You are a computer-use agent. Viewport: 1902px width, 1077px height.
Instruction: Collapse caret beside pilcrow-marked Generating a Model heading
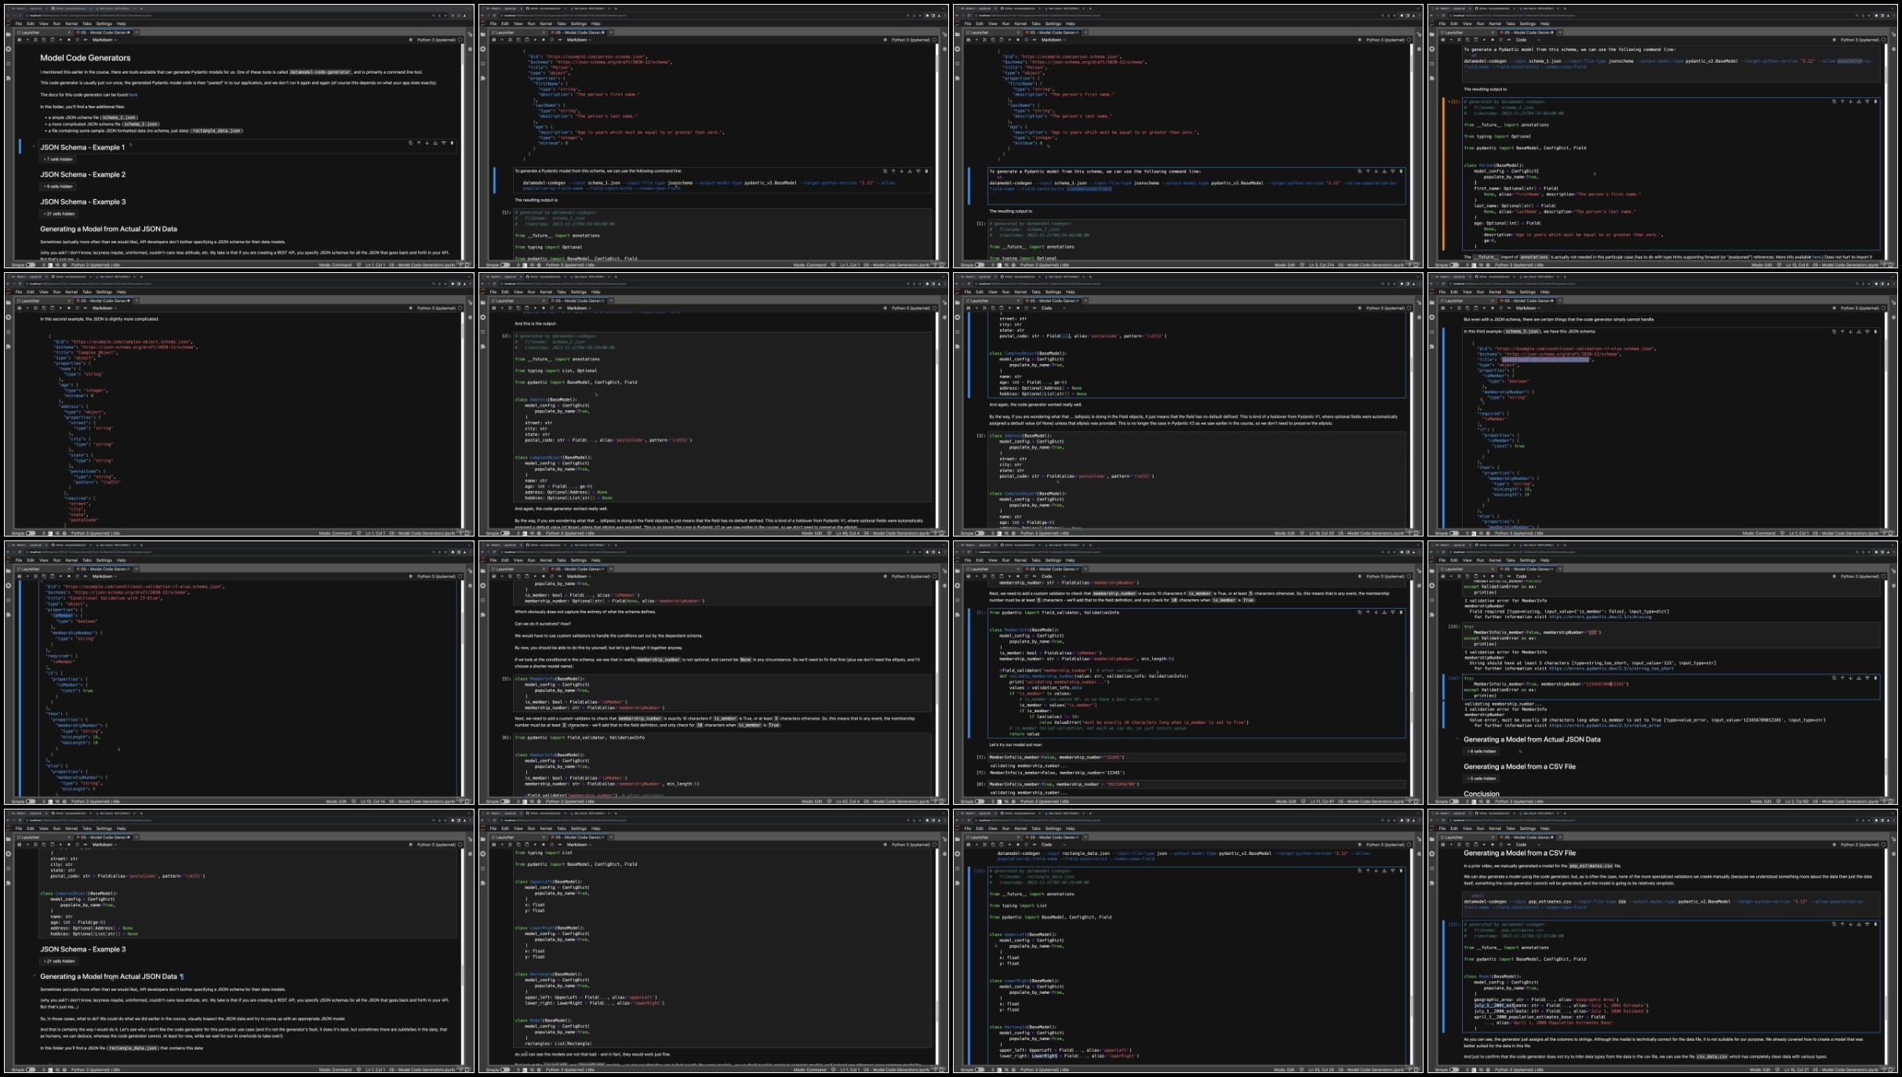[x=34, y=977]
